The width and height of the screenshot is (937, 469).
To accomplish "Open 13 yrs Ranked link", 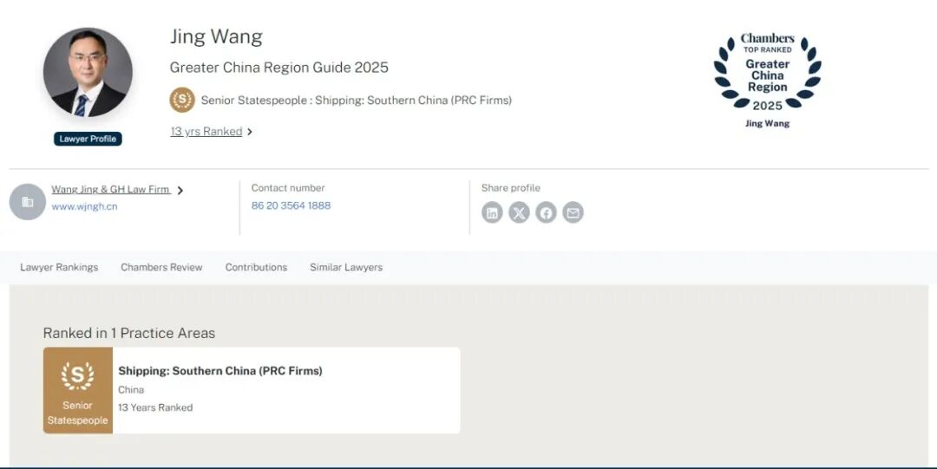I will [206, 132].
